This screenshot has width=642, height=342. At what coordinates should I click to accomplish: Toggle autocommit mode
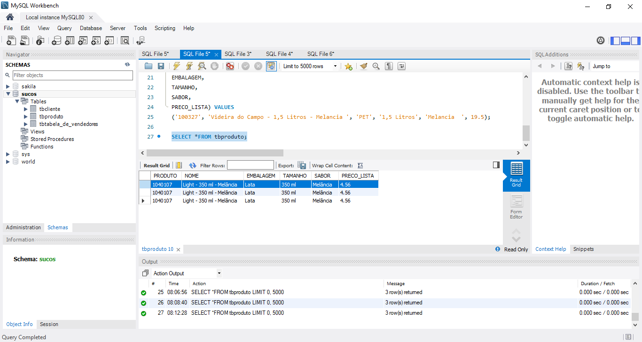coord(271,66)
